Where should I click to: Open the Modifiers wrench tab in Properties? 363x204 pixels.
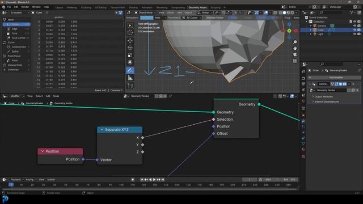[x=303, y=121]
